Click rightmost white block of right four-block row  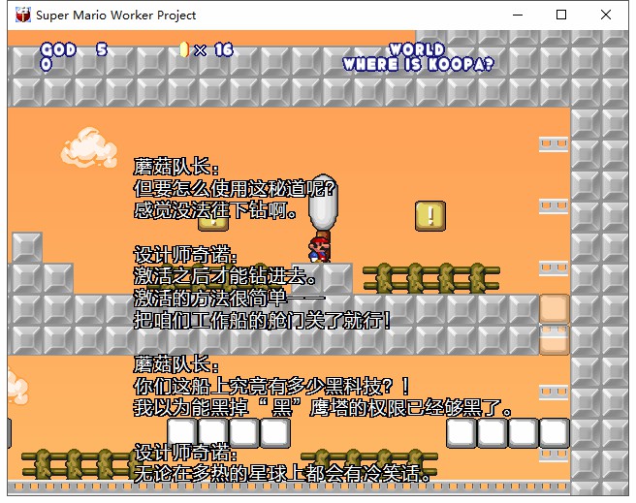pos(554,433)
